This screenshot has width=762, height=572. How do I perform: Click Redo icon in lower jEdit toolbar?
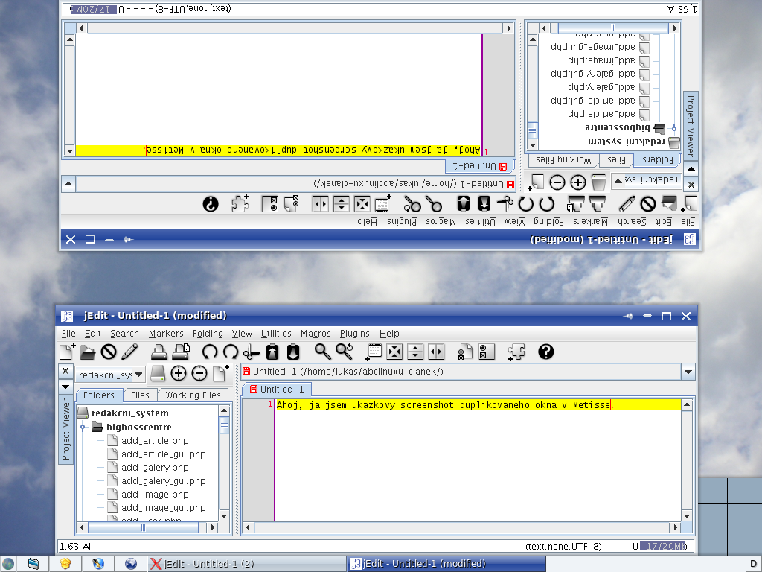231,352
